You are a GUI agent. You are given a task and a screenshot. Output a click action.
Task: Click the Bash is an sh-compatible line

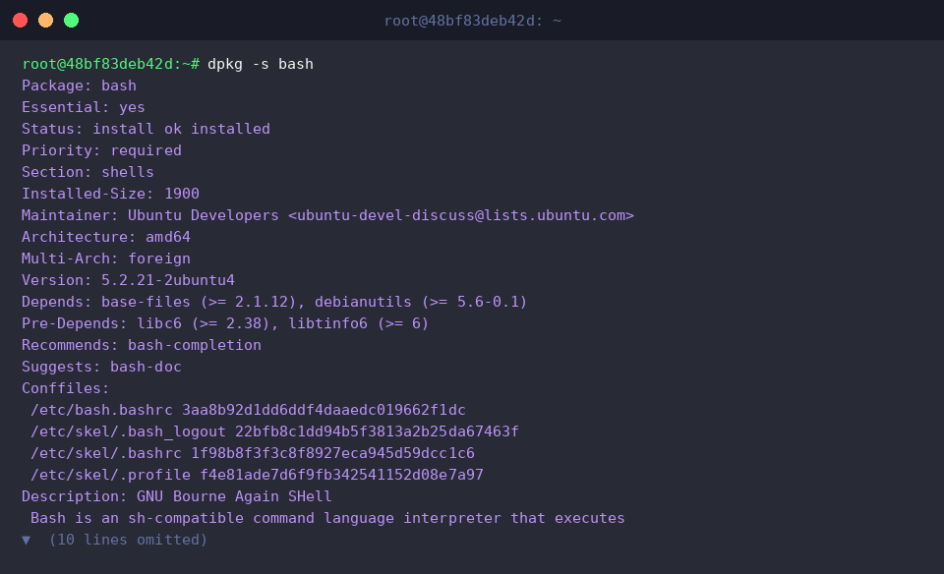[x=327, y=519]
